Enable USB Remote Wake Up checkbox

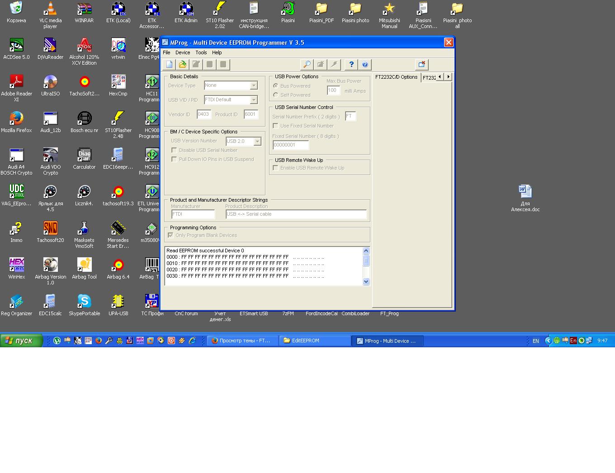pos(275,168)
